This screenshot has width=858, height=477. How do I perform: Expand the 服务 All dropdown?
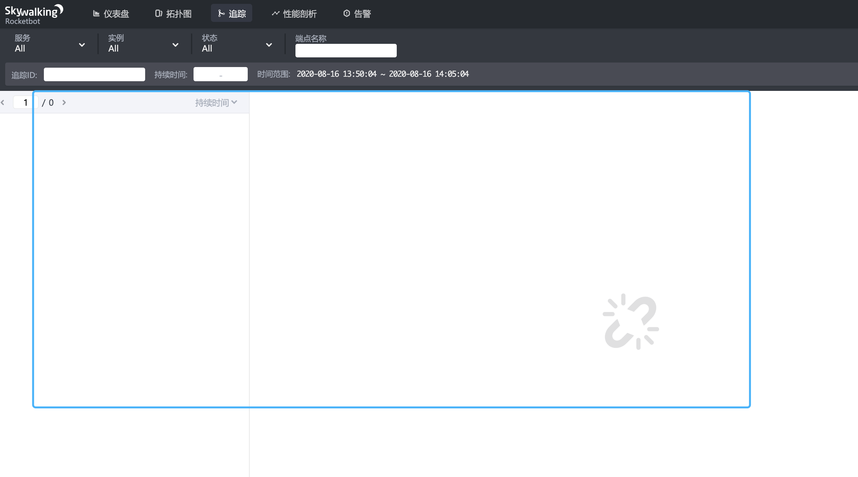50,44
